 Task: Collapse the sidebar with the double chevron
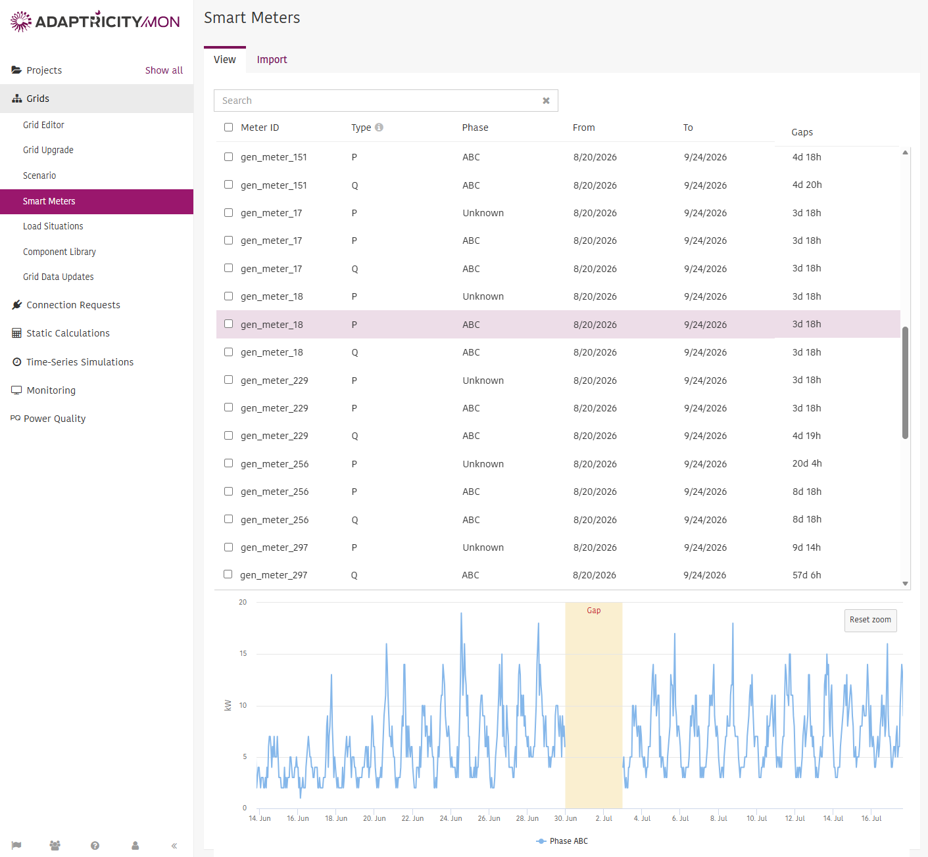pyautogui.click(x=174, y=846)
